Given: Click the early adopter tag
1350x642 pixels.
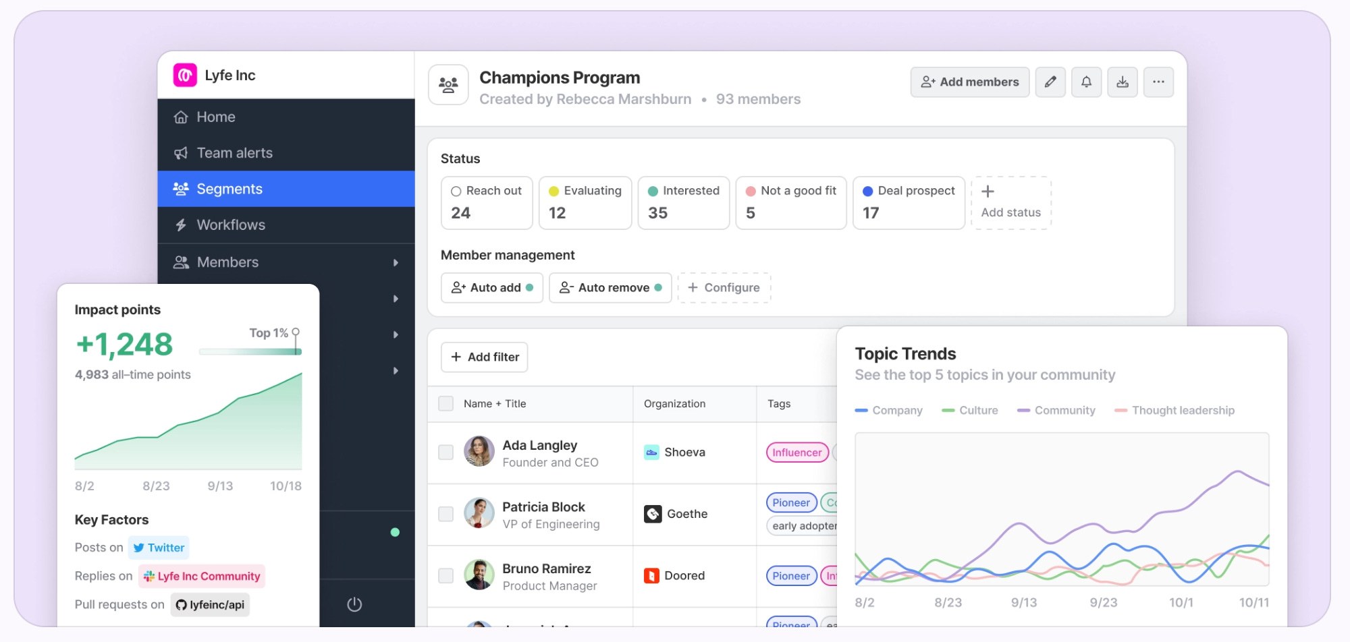Looking at the screenshot, I should [x=803, y=526].
